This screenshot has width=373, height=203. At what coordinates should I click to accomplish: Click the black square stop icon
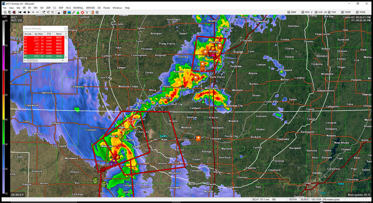pyautogui.click(x=59, y=12)
